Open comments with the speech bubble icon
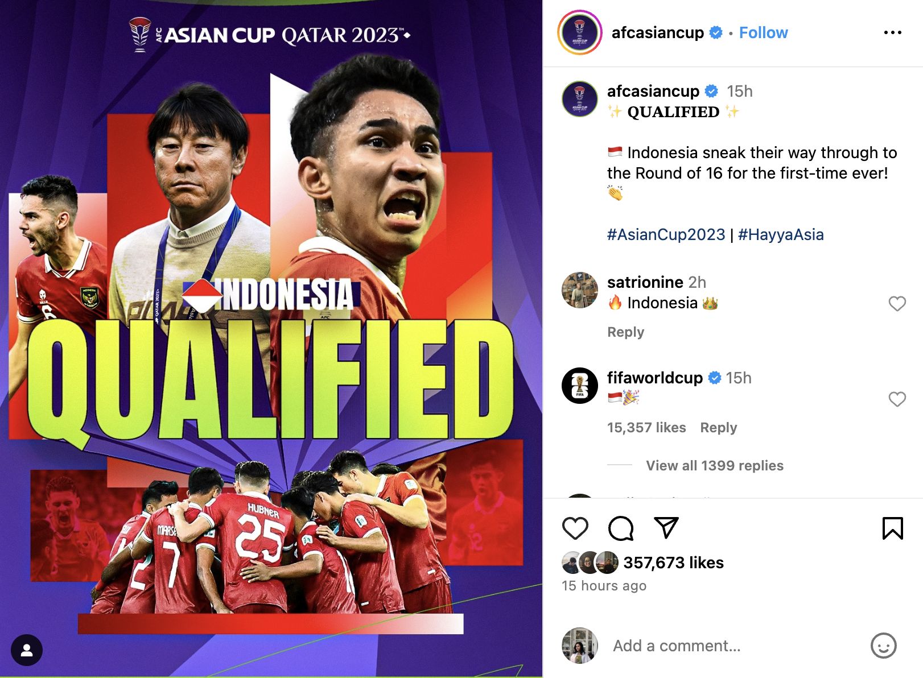 (x=620, y=528)
